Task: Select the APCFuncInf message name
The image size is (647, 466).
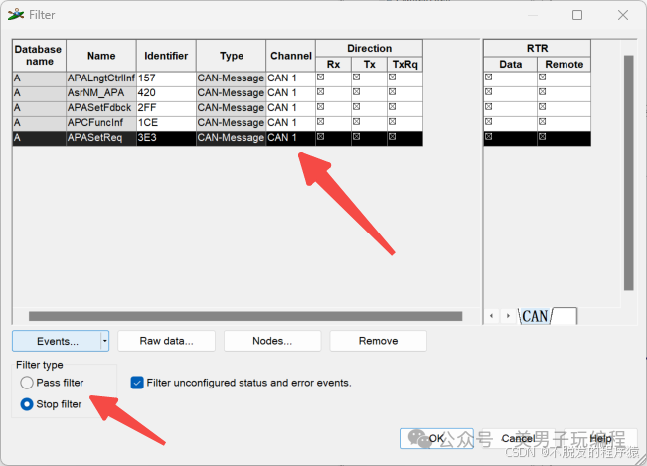Action: (x=101, y=123)
